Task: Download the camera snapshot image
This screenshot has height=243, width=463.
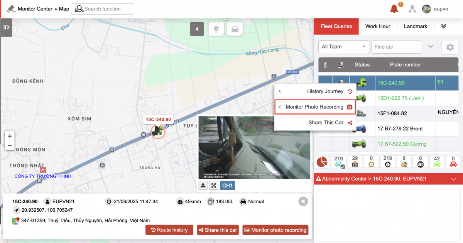Action: pyautogui.click(x=203, y=186)
